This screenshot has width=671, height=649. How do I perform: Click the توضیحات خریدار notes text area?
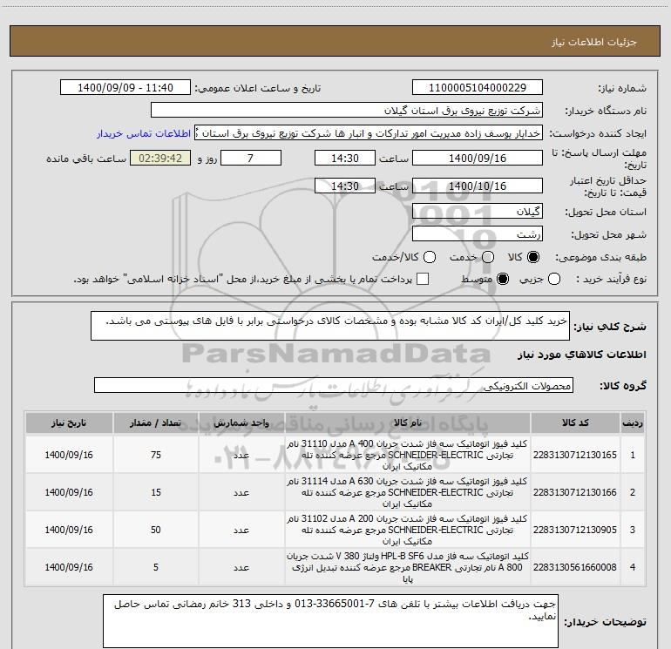coord(330,621)
